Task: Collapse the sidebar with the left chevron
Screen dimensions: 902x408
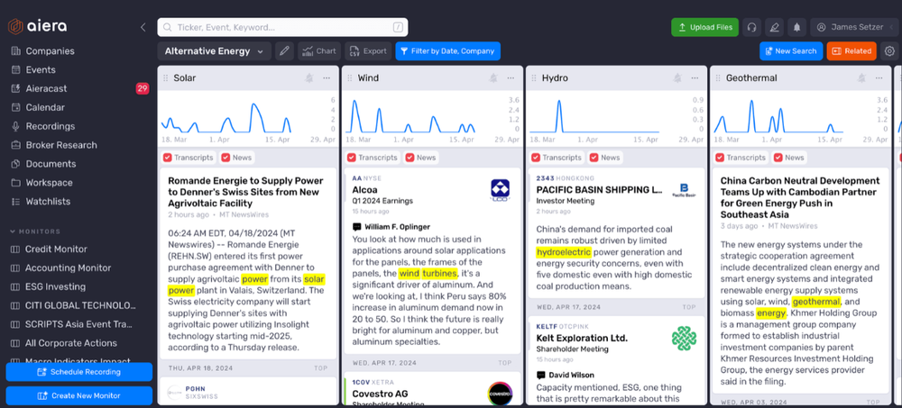Action: point(143,27)
